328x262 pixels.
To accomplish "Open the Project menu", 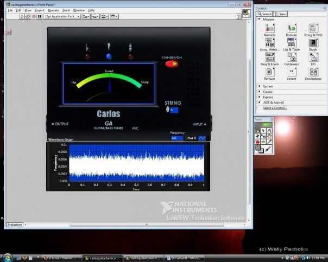I will point(39,10).
